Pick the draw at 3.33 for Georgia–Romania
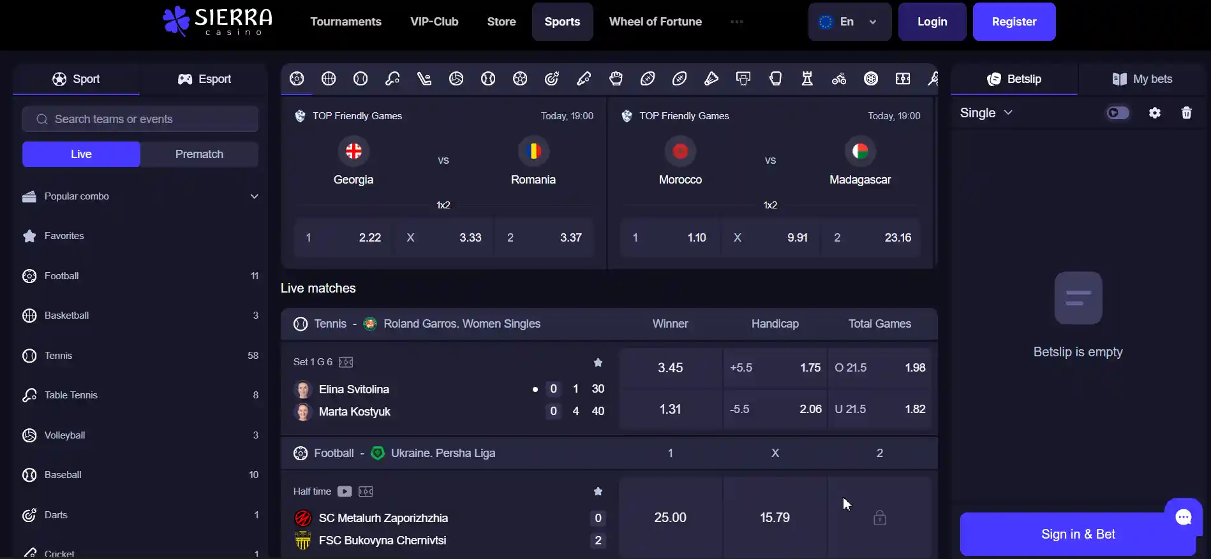The height and width of the screenshot is (559, 1211). pos(444,238)
